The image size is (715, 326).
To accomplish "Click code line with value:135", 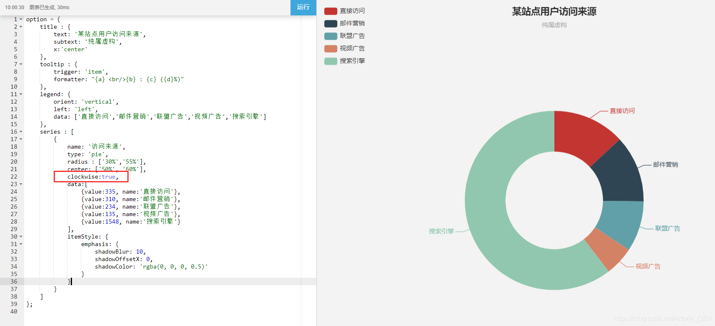I will coord(131,214).
